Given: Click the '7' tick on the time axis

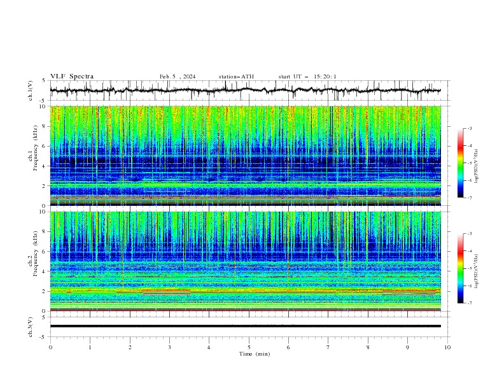Looking at the screenshot, I should pyautogui.click(x=328, y=347).
